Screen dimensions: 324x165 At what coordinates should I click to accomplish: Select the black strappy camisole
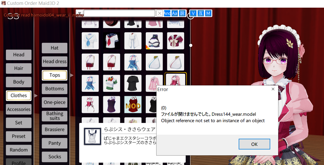tap(151, 105)
